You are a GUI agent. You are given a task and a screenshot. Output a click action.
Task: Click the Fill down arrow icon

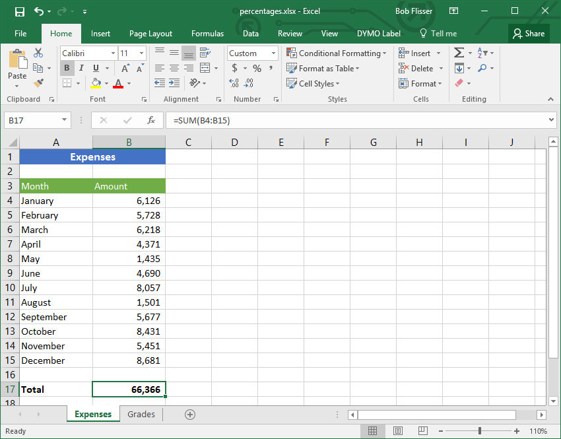tap(459, 68)
